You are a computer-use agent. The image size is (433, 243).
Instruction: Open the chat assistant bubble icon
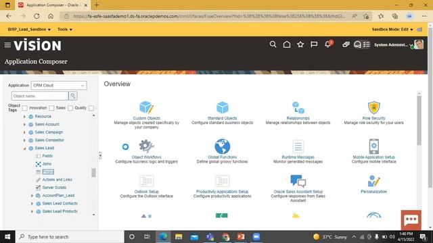411,220
